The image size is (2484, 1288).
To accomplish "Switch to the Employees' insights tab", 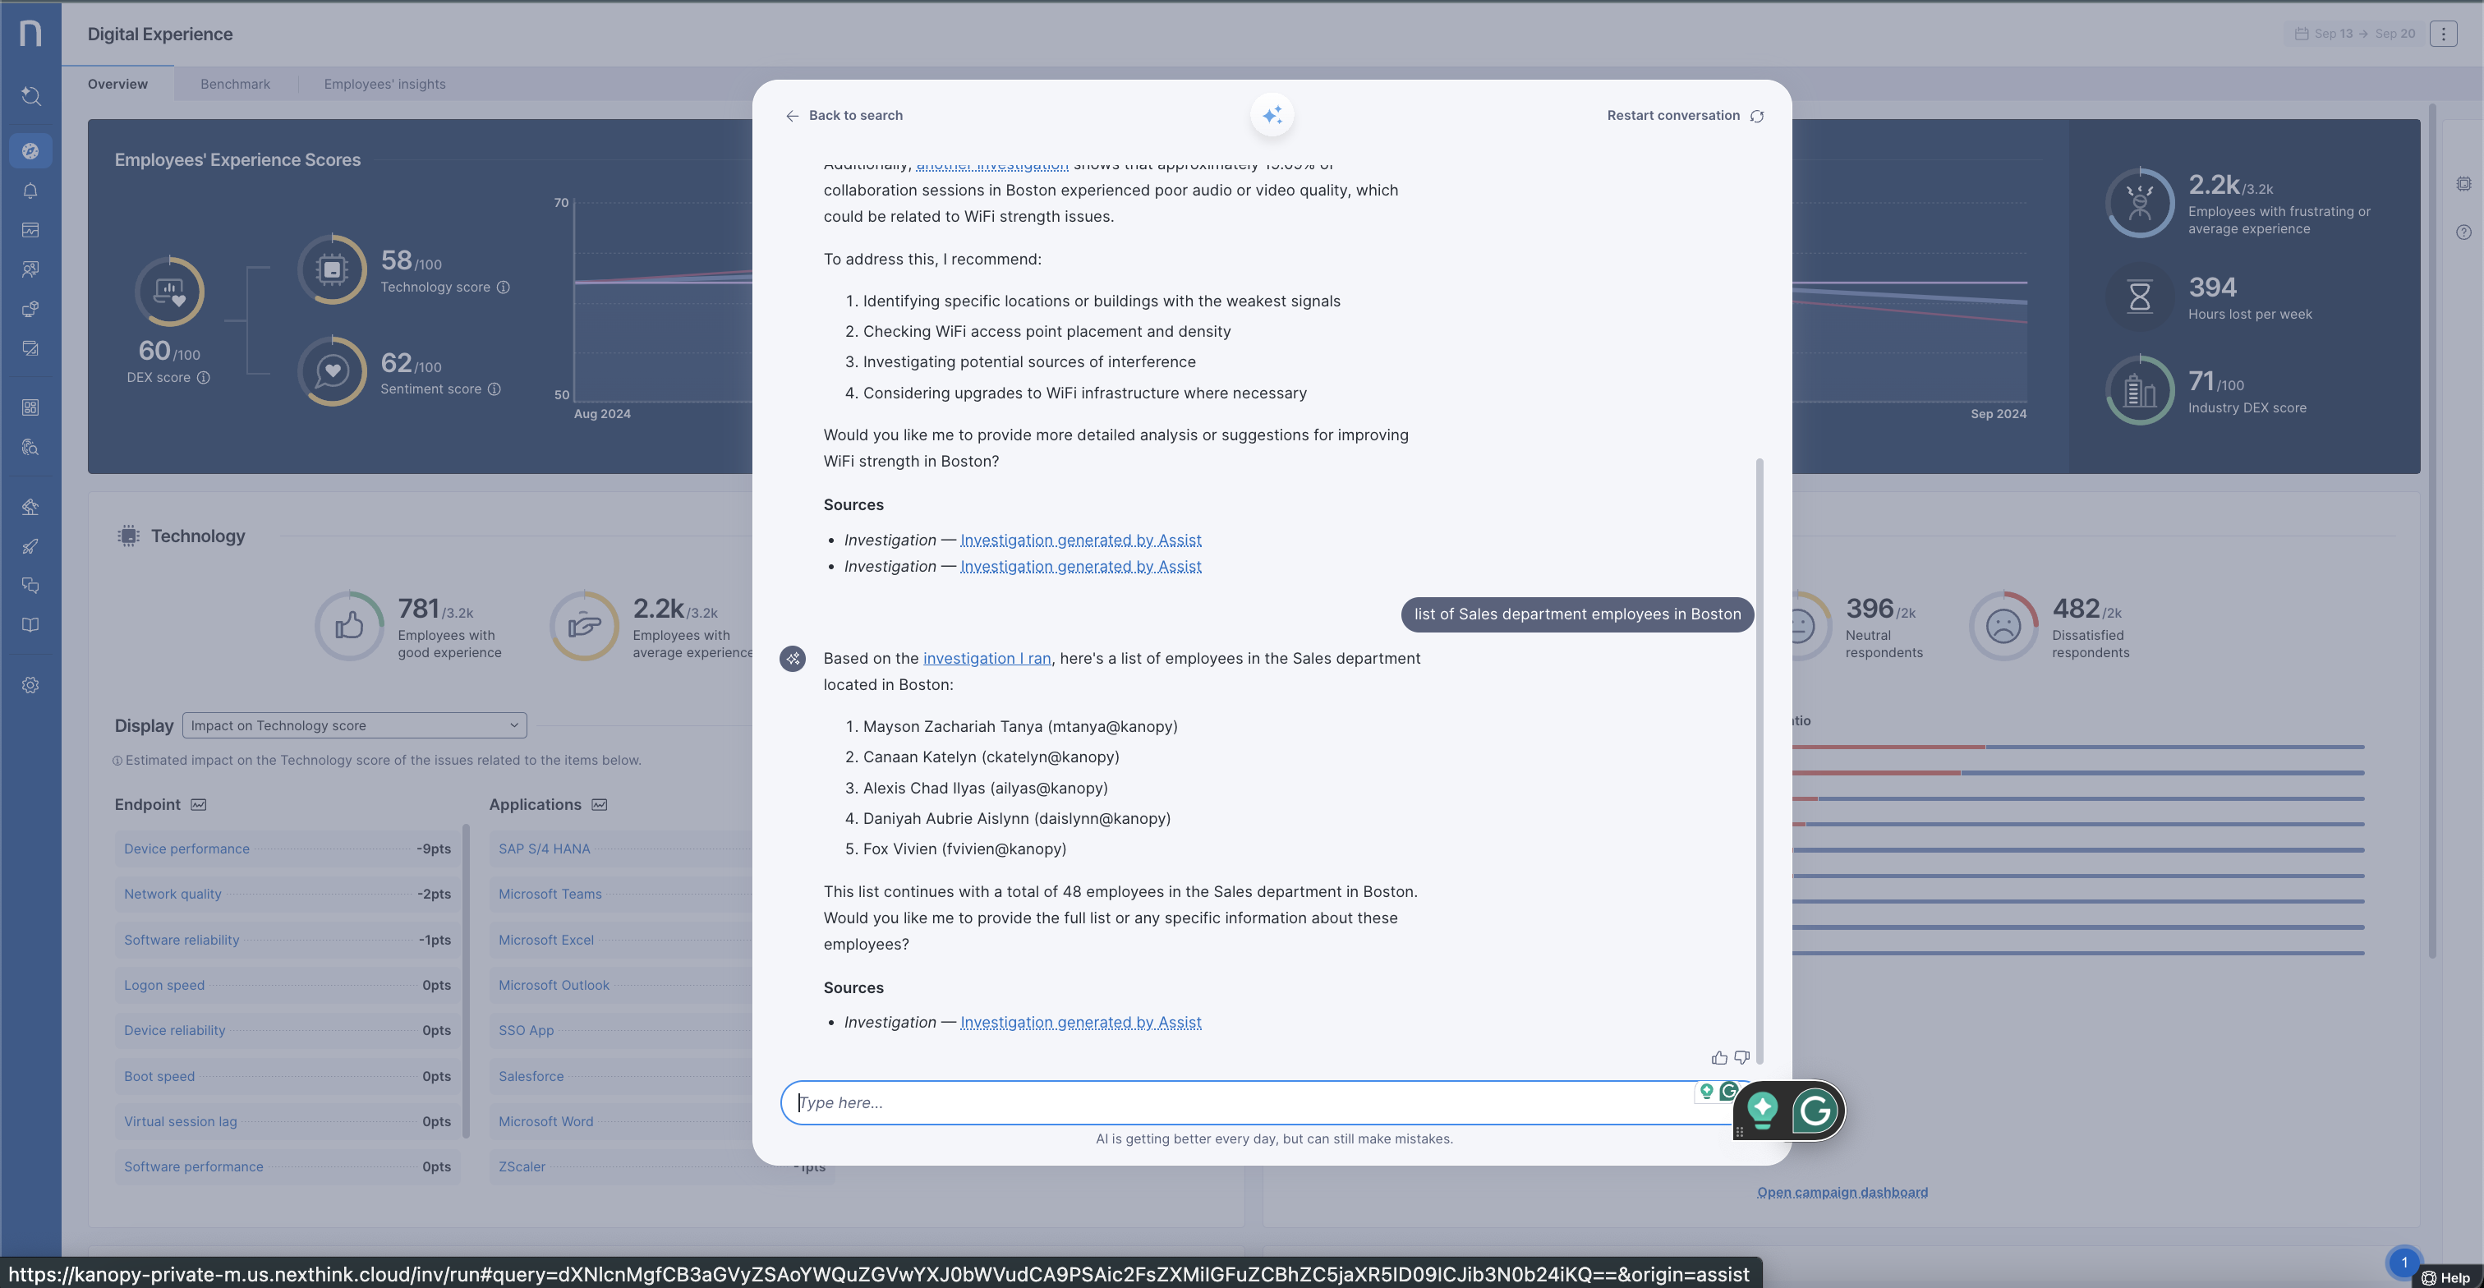I will tap(384, 84).
